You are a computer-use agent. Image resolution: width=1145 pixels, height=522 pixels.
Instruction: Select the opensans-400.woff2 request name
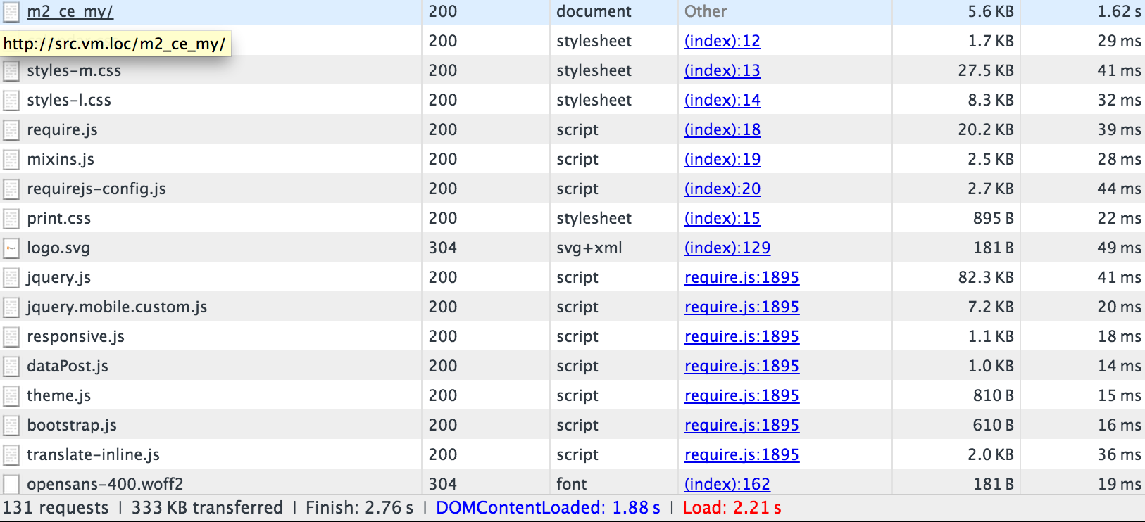coord(105,484)
